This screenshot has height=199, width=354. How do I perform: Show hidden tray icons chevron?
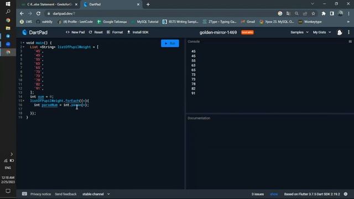12,154
